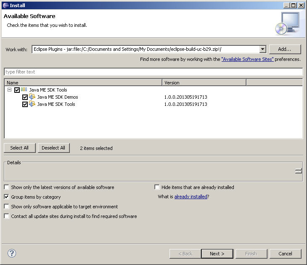Disable Group items by category checkbox
This screenshot has height=265, width=307.
tap(6, 197)
